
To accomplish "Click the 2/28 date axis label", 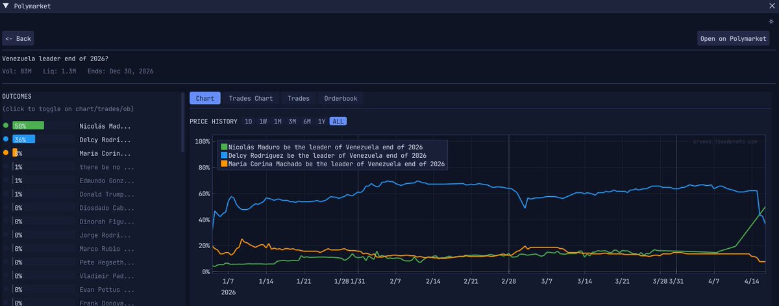I will click(x=508, y=281).
